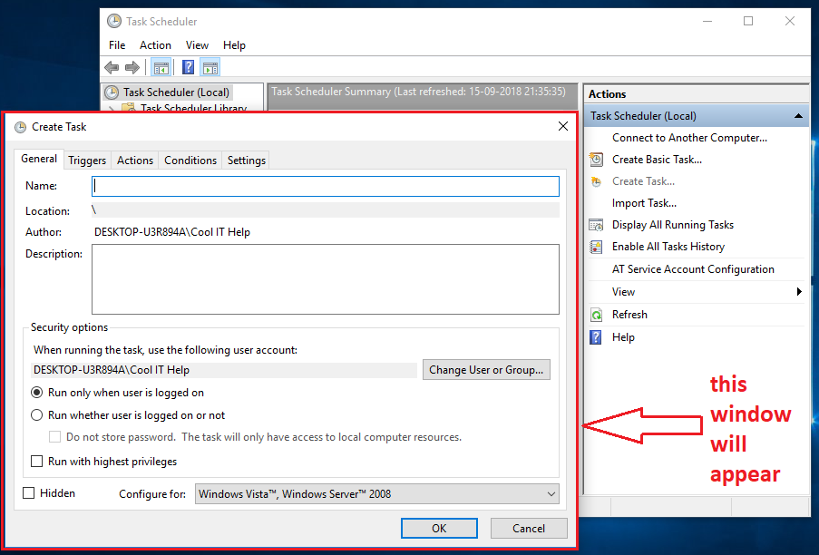Toggle the Show/Hide Console Tree icon
Image resolution: width=819 pixels, height=555 pixels.
(x=161, y=67)
